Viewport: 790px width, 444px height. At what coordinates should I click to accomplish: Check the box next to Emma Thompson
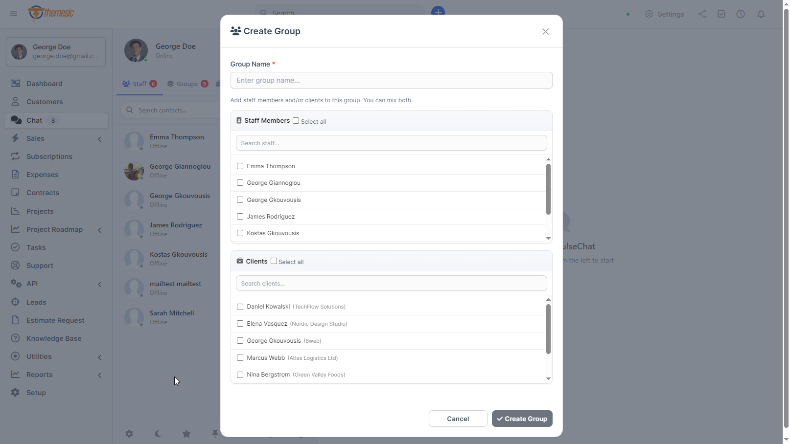[x=240, y=166]
